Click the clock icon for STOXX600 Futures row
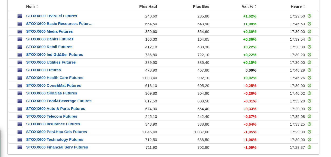Screen dimensions: 331x157 (309, 70)
